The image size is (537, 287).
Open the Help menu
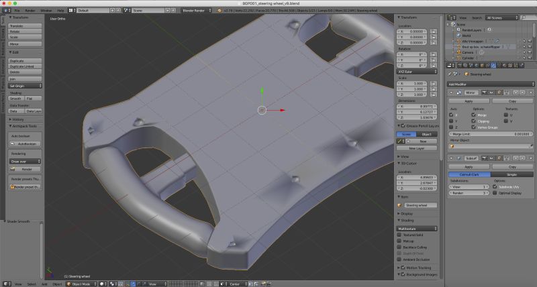tap(60, 11)
